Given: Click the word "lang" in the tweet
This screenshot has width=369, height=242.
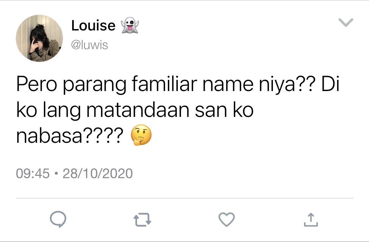Looking at the screenshot, I should point(62,110).
